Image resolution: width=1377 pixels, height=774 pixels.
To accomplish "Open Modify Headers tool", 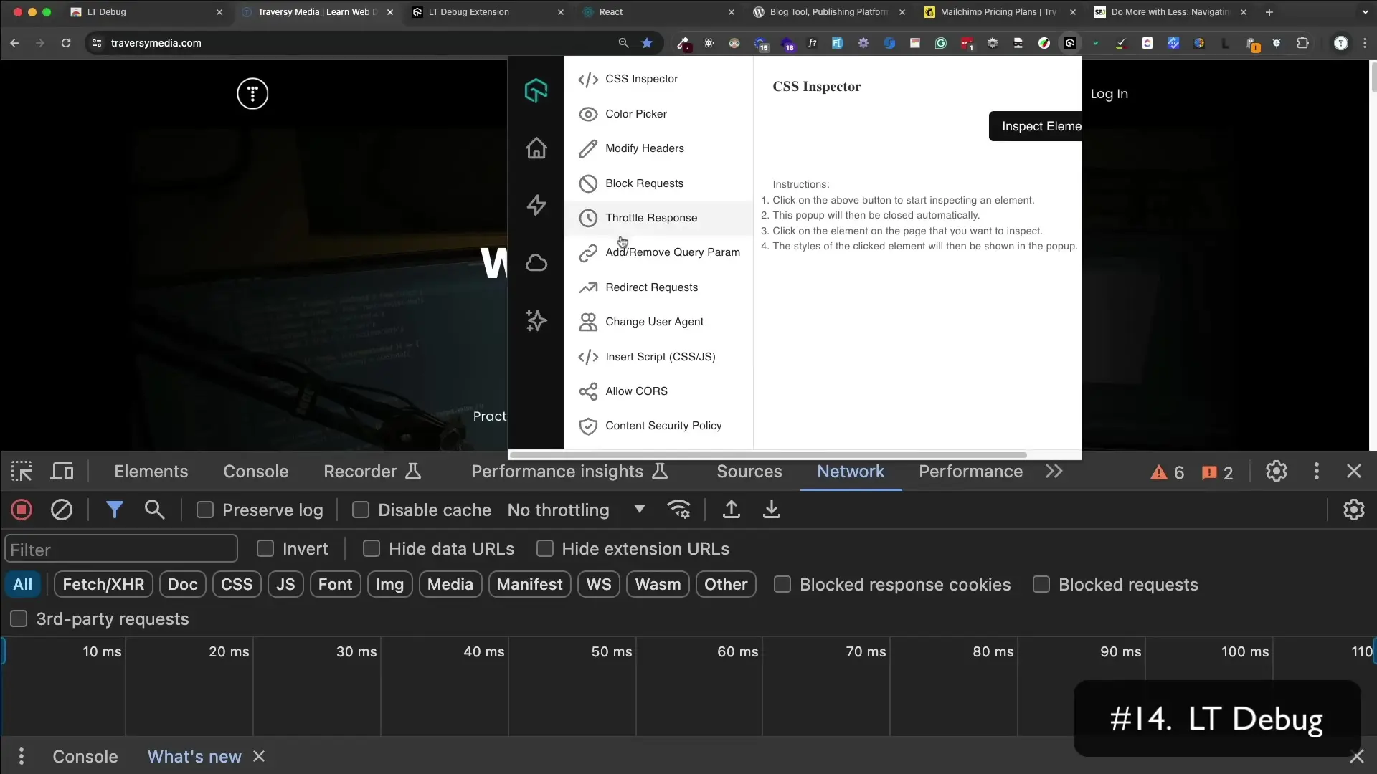I will [658, 148].
